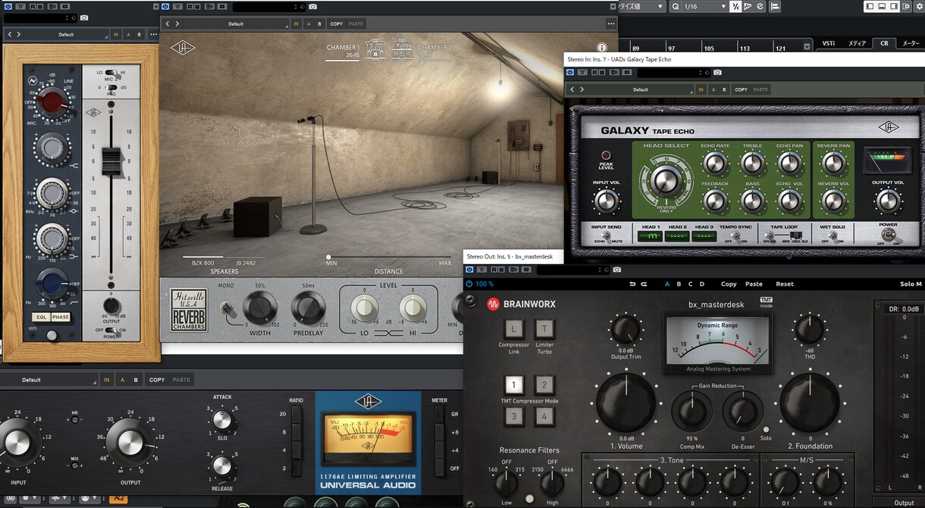The width and height of the screenshot is (925, 508).
Task: Switch to the メーター tab
Action: 911,43
